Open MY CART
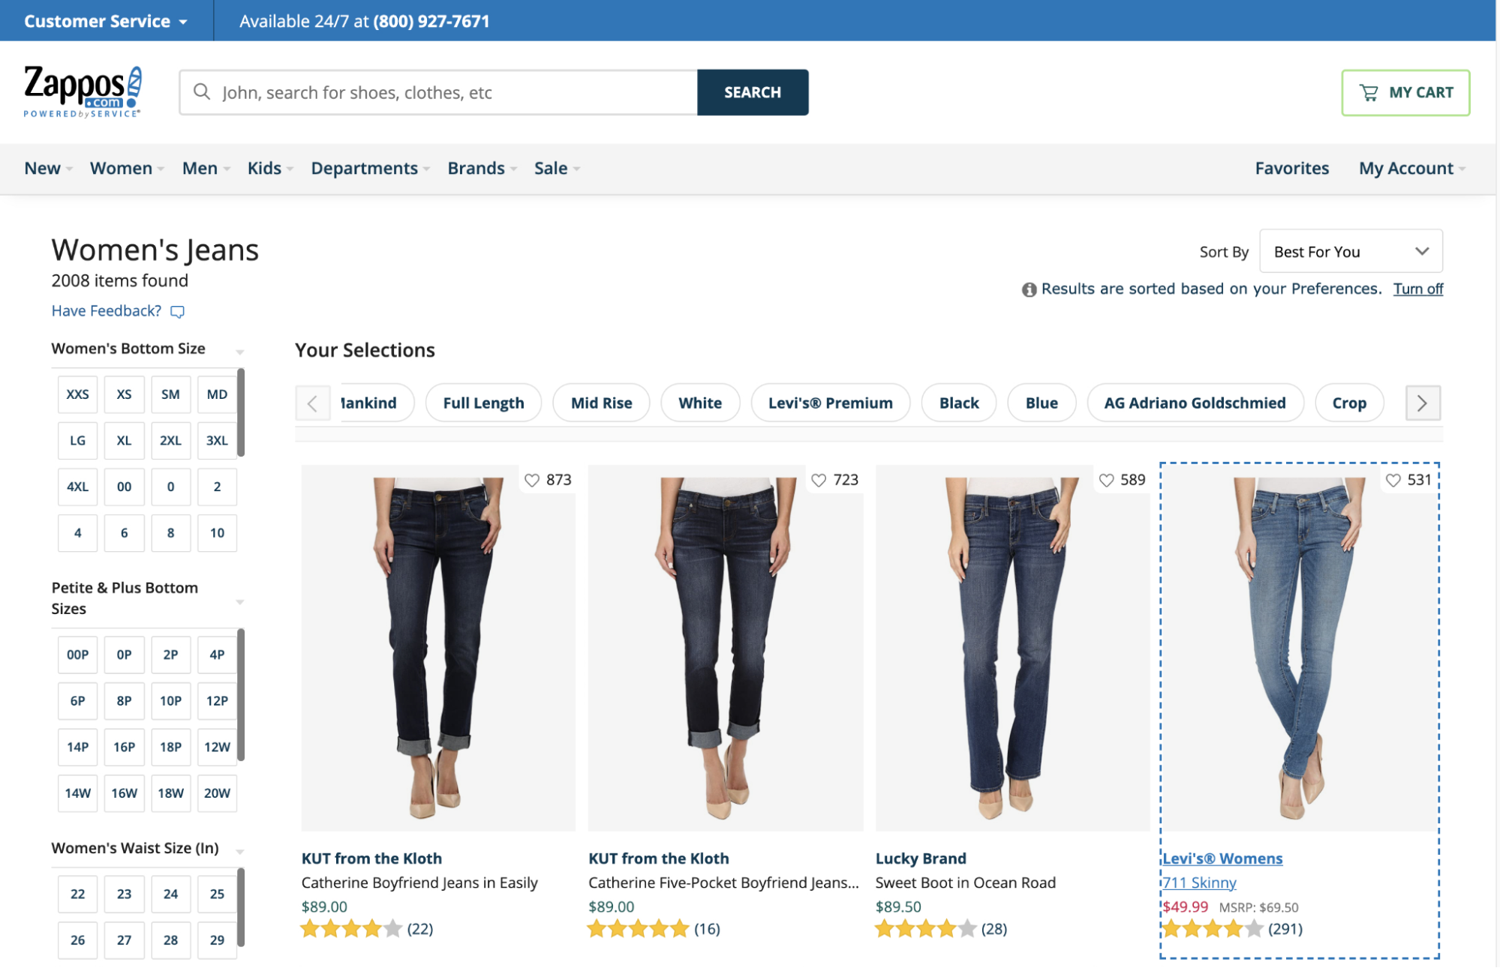Viewport: 1500px width, 968px height. click(x=1405, y=92)
